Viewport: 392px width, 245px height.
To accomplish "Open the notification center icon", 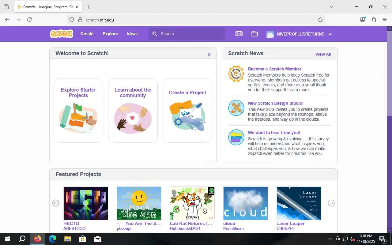I will pos(383,239).
